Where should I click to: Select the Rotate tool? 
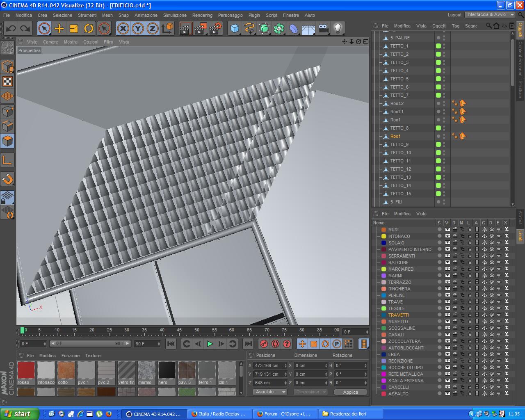[89, 29]
